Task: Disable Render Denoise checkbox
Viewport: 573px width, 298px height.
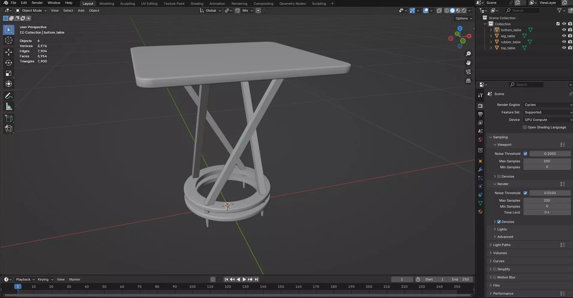Action: pos(499,222)
